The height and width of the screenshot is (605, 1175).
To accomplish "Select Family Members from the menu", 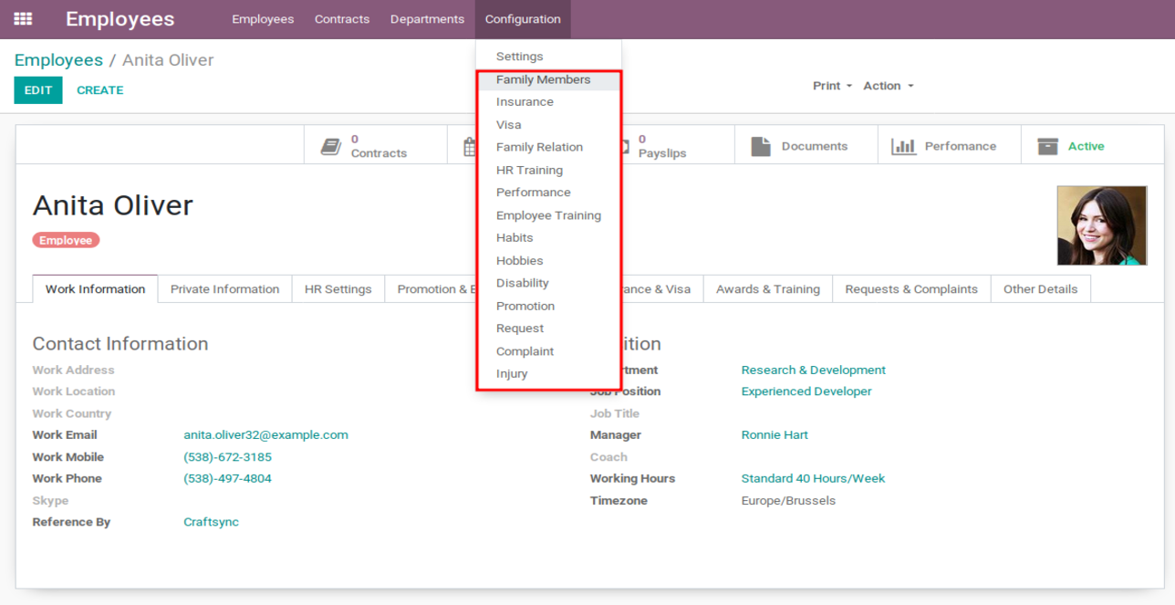I will point(543,79).
